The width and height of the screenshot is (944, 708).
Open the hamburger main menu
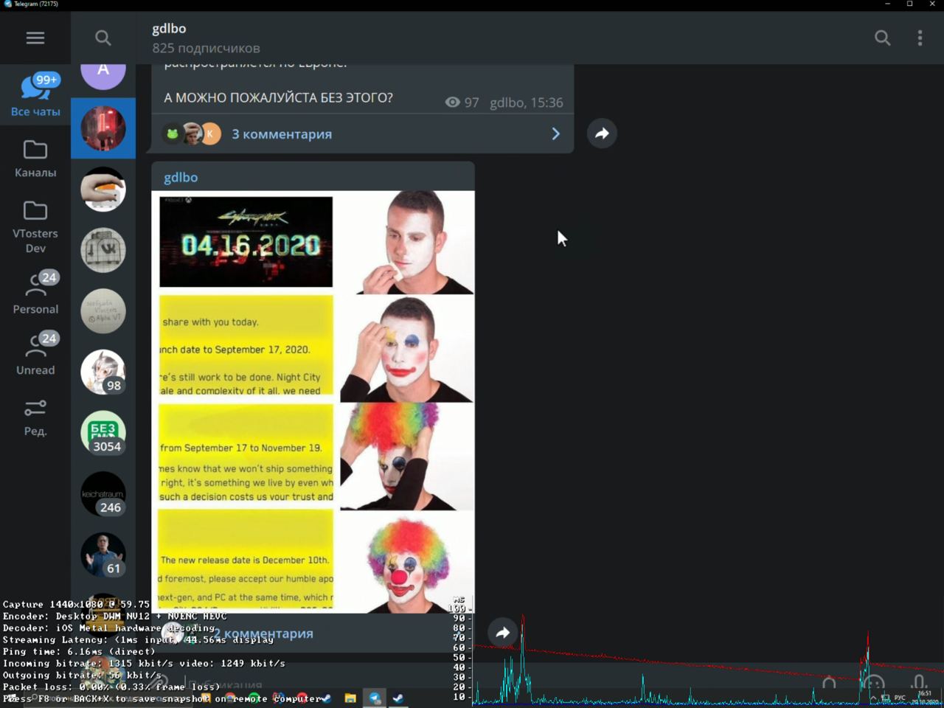pos(35,38)
